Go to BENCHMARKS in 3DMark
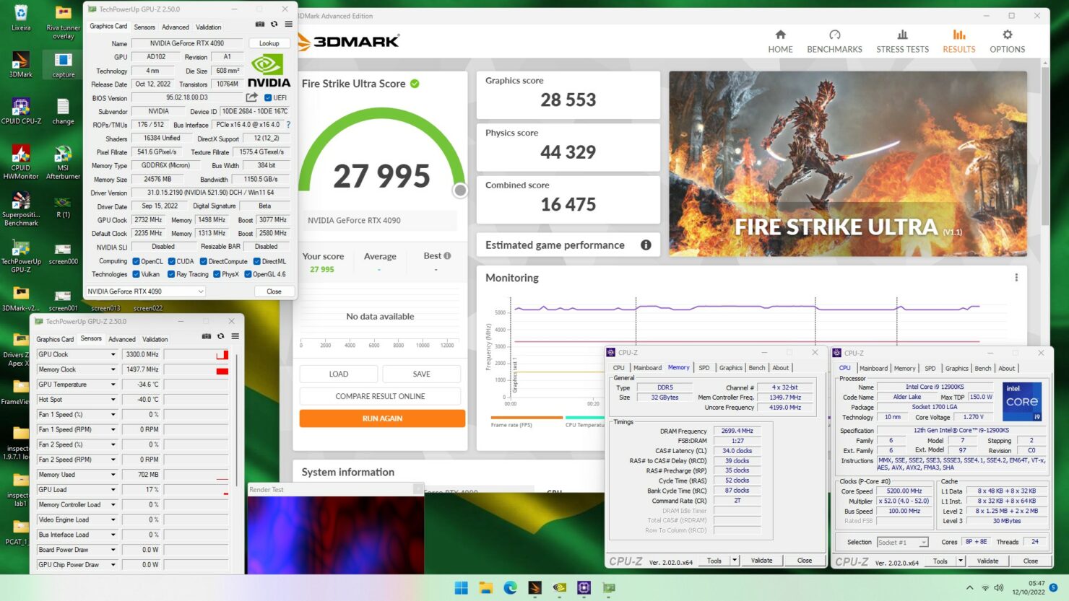 click(834, 41)
